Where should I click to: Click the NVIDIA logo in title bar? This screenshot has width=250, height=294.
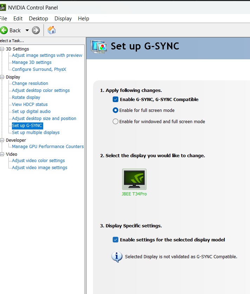coord(2,7)
